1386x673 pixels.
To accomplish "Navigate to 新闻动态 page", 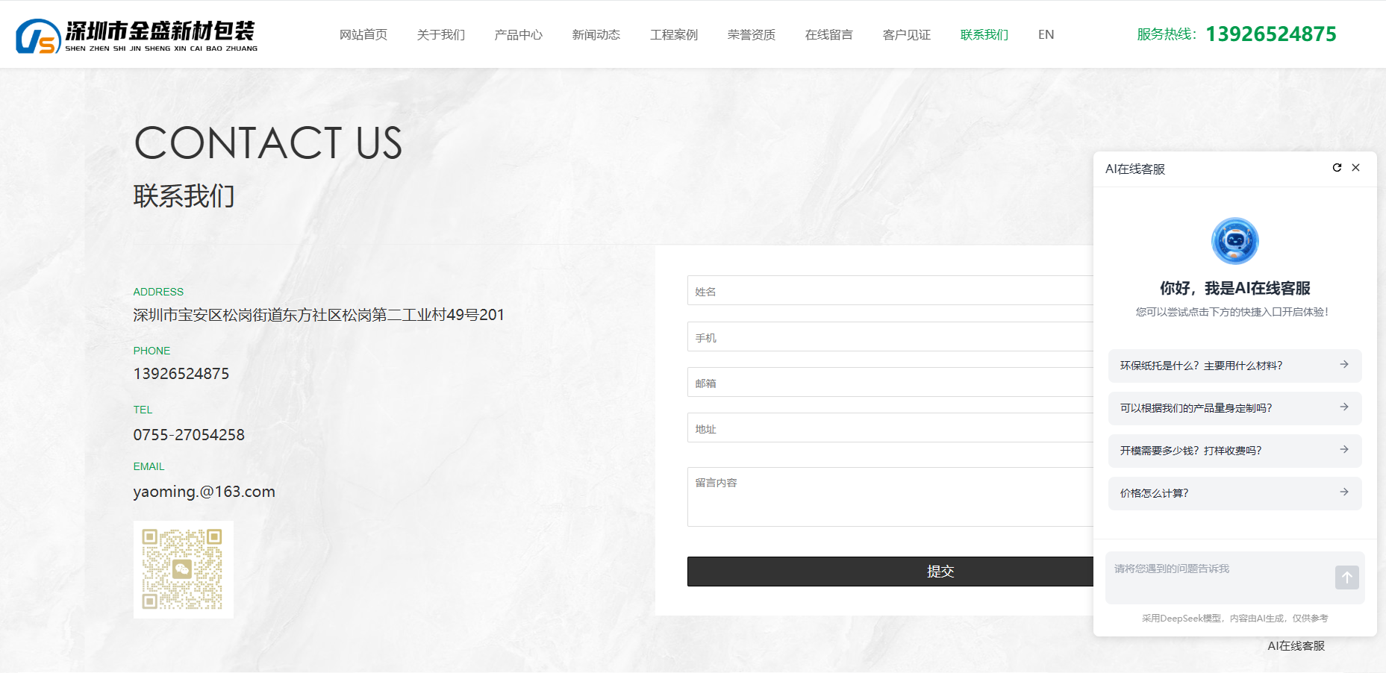I will (596, 34).
